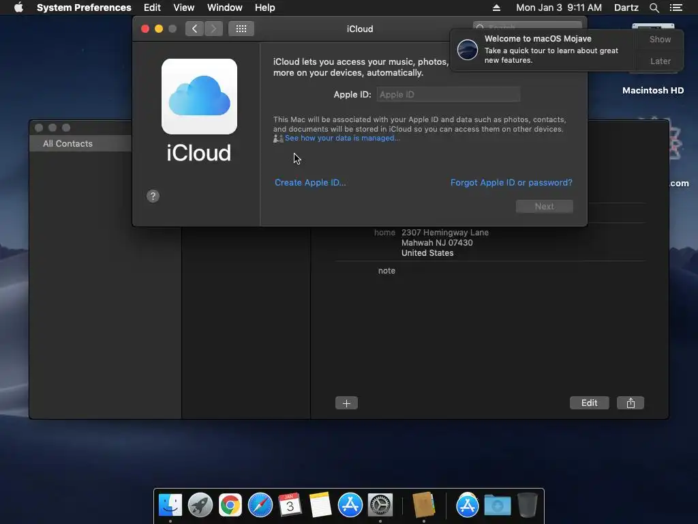Screen dimensions: 698x524
Task: Click Later on Mojave notification
Action: point(660,61)
